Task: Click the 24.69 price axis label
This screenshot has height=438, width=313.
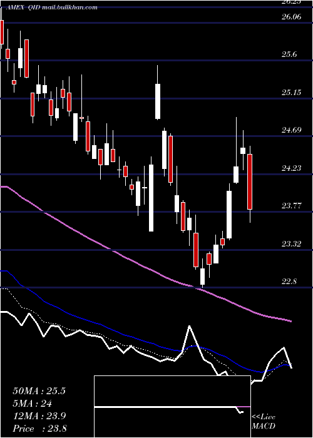Action: 292,130
